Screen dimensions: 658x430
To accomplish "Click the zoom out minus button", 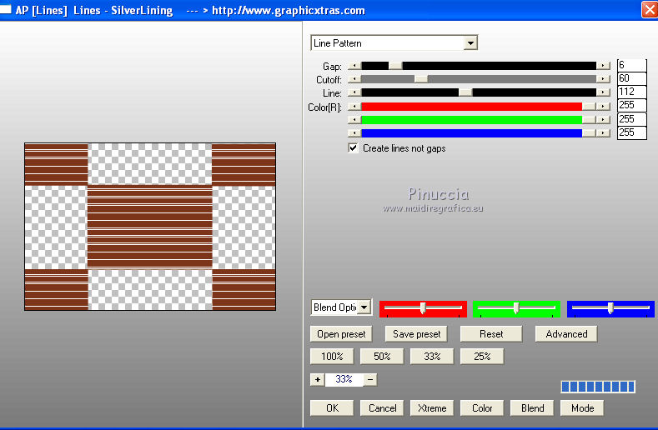I will [370, 379].
